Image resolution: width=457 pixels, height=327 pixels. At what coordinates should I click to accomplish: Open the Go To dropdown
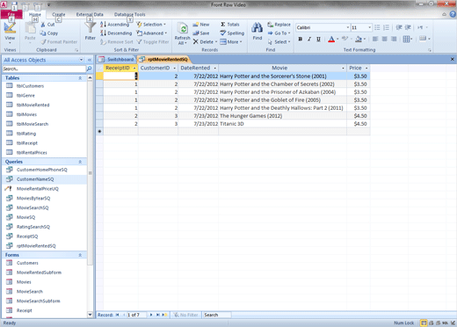click(x=279, y=33)
